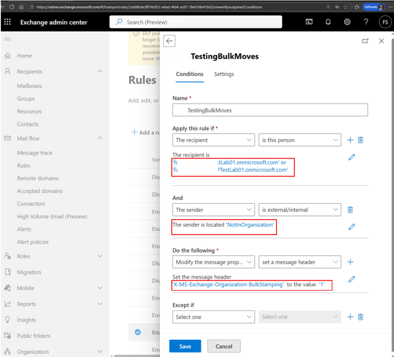The height and width of the screenshot is (357, 394).
Task: Pop out the rule panel
Action: (x=365, y=41)
